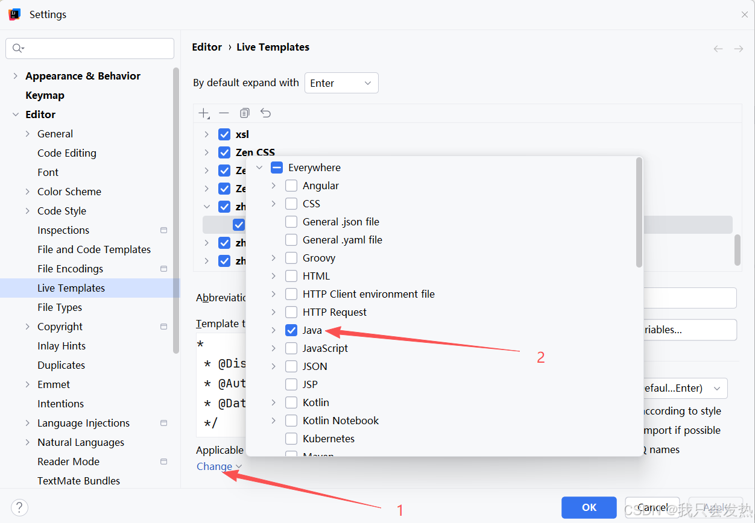Enable the HTML context checkbox

coord(291,276)
